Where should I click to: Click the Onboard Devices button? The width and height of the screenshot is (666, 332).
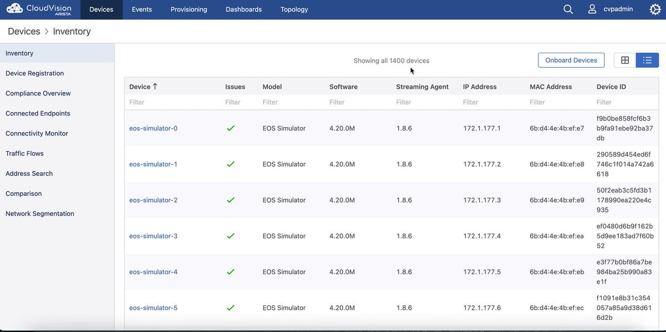pyautogui.click(x=571, y=60)
